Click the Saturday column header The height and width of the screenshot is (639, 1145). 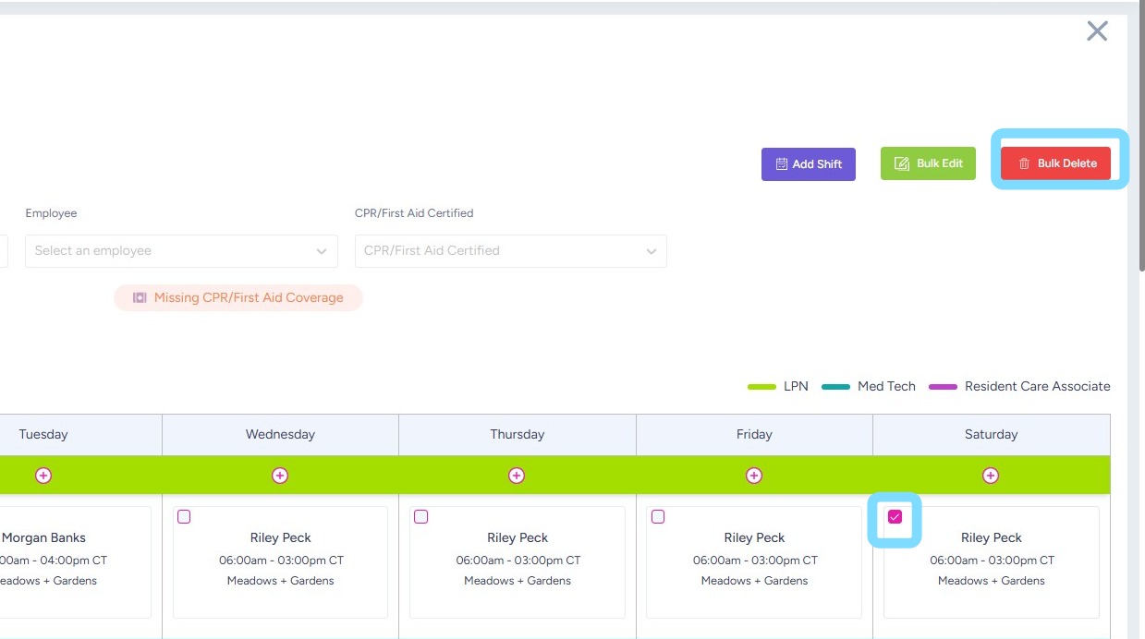click(991, 434)
